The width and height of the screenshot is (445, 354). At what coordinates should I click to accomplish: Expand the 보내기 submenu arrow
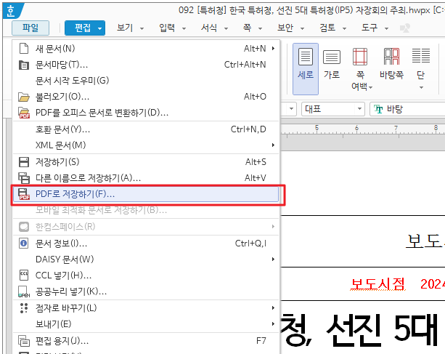tap(273, 324)
